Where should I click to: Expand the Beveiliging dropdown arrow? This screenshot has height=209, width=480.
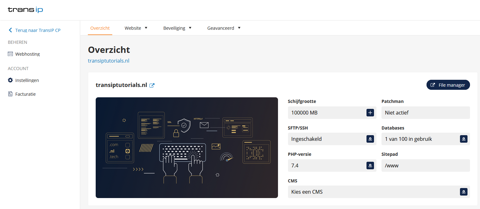point(190,28)
